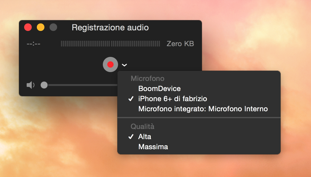Image resolution: width=311 pixels, height=177 pixels.
Task: Start recording with the red record button
Action: click(x=110, y=64)
